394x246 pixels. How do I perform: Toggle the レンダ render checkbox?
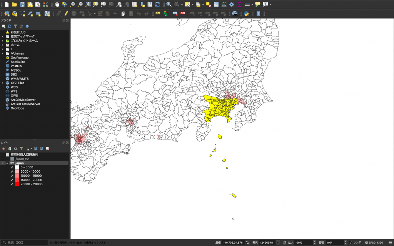tap(351, 243)
